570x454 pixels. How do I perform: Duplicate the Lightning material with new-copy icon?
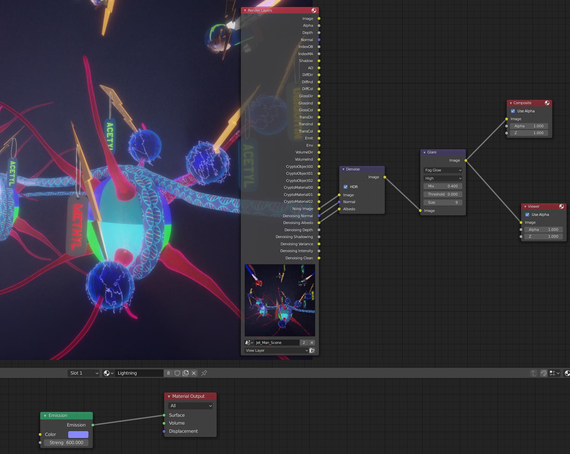tap(186, 373)
